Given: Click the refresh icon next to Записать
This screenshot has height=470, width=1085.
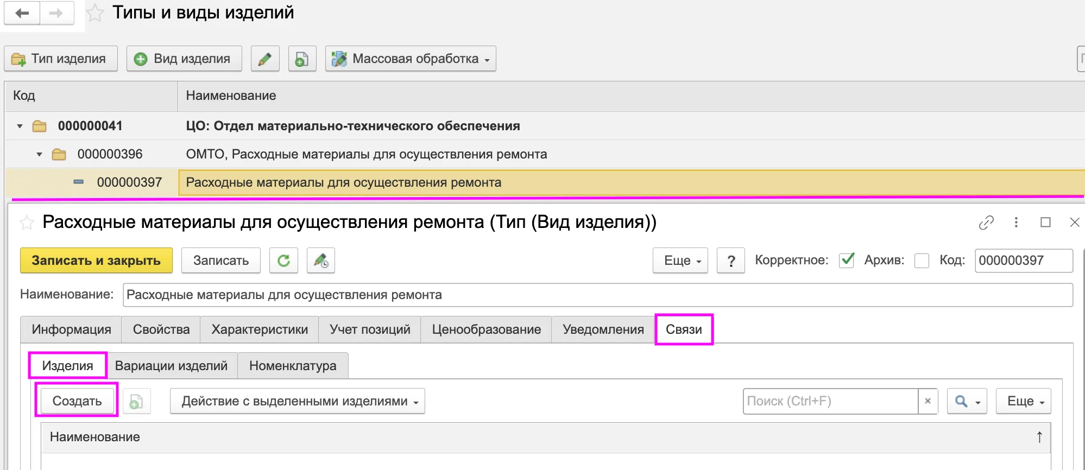Looking at the screenshot, I should (283, 261).
